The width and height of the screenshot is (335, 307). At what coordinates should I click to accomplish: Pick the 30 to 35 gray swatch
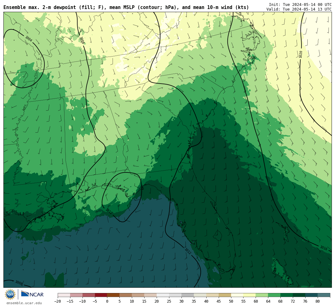pos(188,295)
